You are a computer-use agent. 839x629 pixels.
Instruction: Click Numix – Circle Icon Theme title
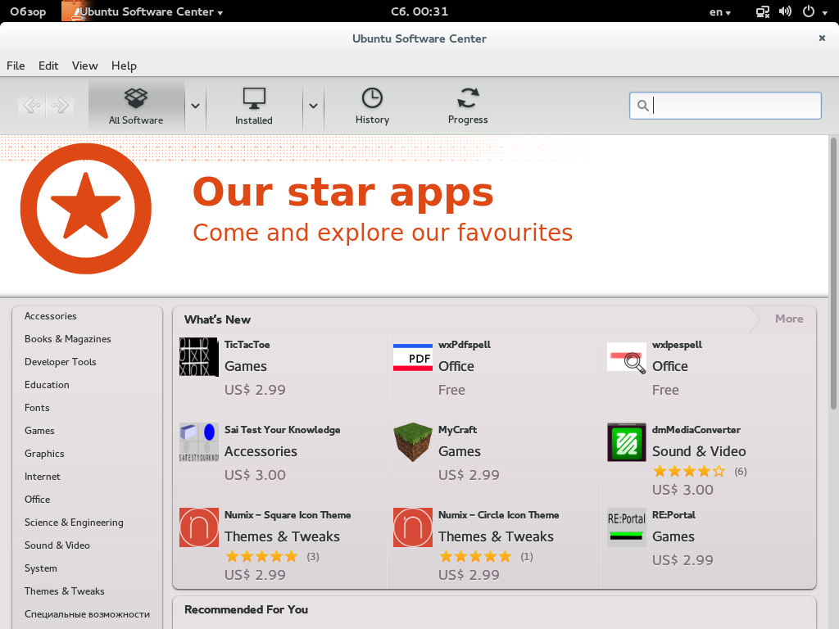[498, 515]
